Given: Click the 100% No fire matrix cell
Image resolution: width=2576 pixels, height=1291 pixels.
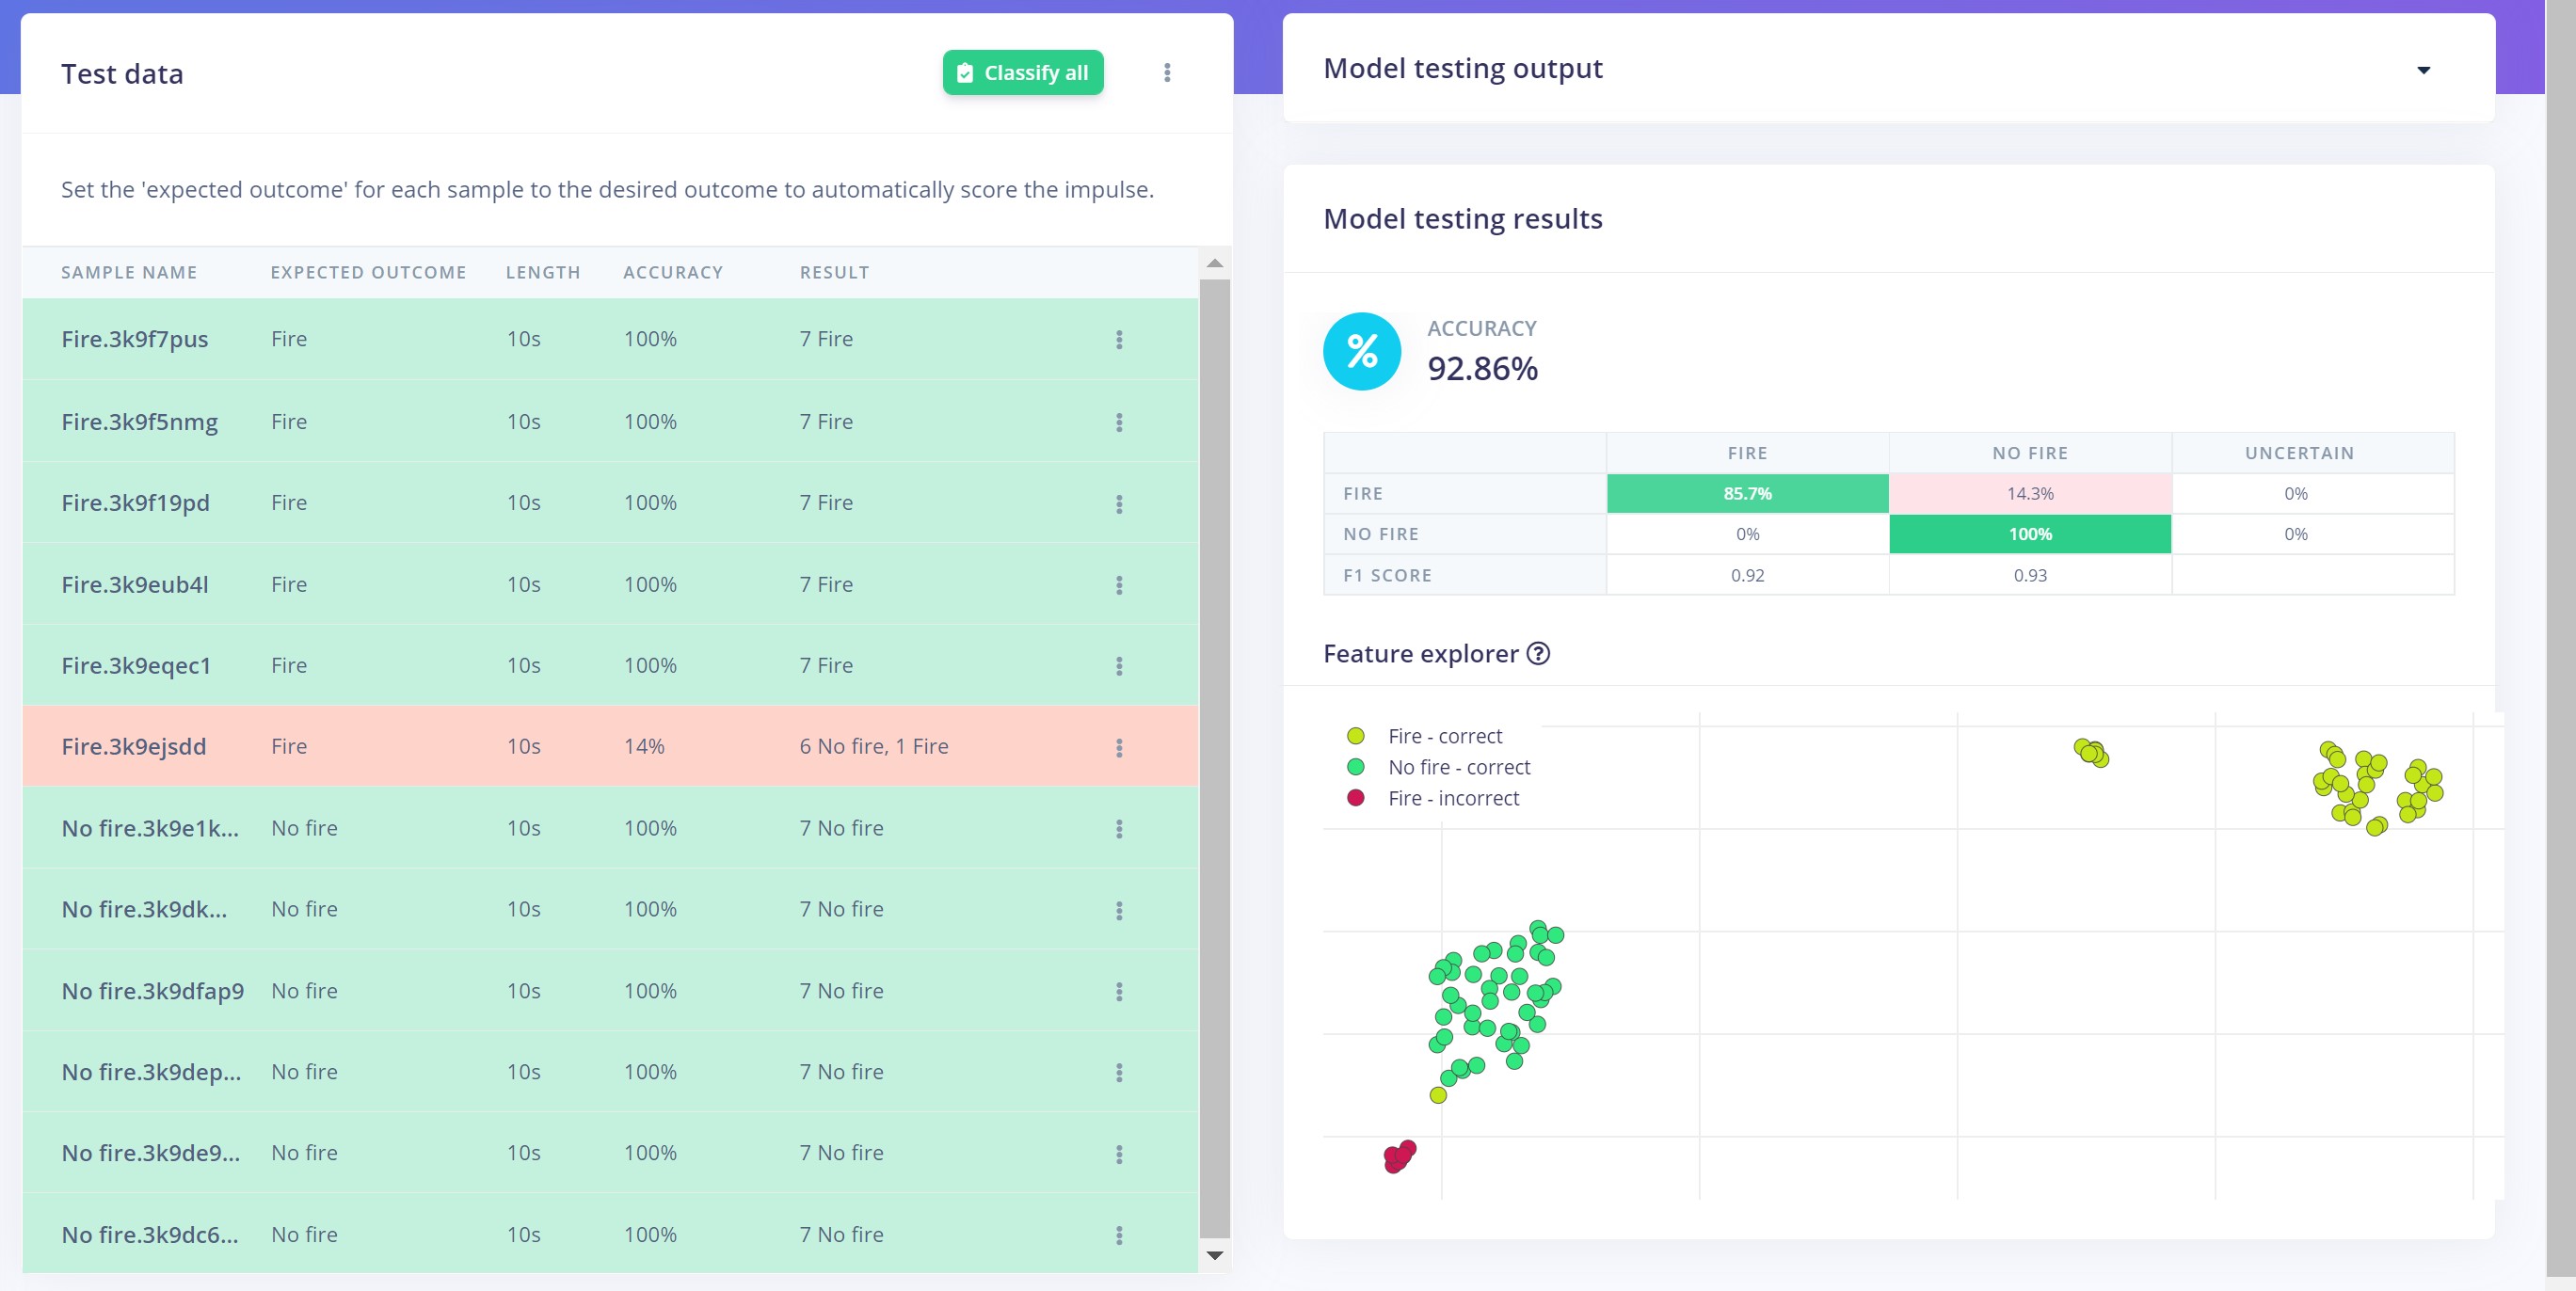Looking at the screenshot, I should [x=2030, y=535].
